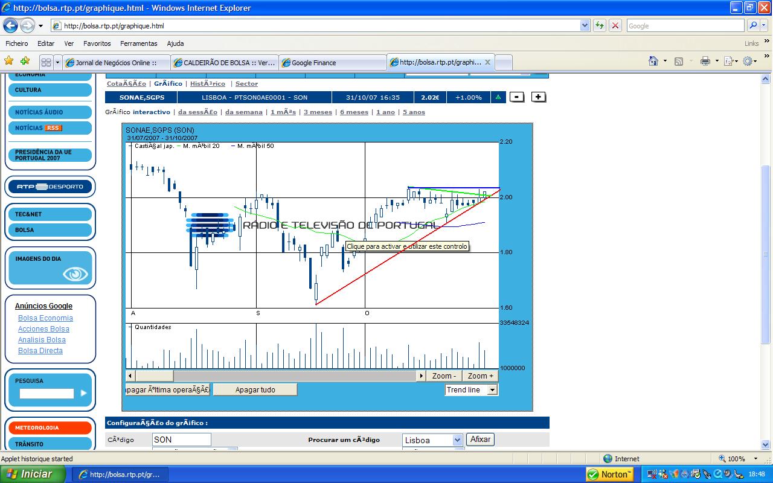The height and width of the screenshot is (483, 773).
Task: Open the Editar menu
Action: [46, 43]
